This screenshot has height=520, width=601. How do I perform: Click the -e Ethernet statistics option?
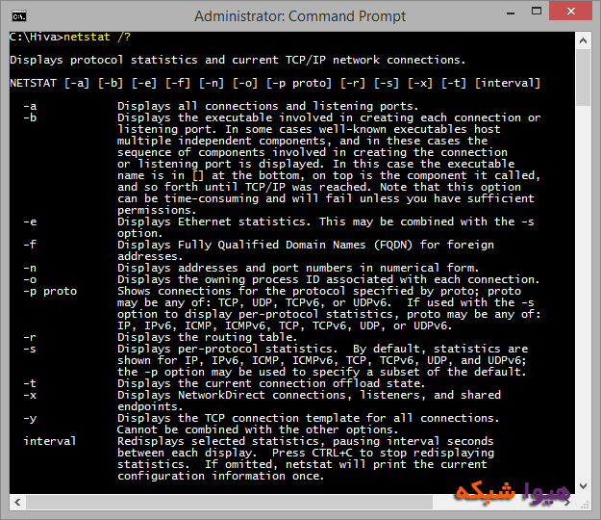pos(31,221)
